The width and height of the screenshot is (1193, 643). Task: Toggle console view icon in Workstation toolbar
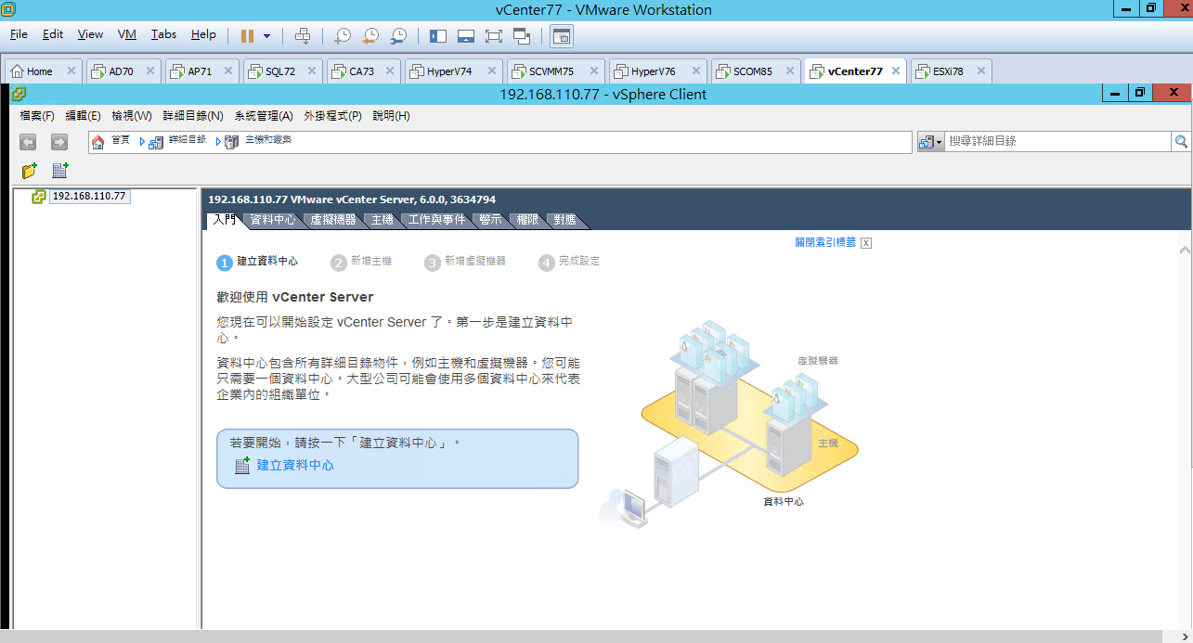click(562, 36)
